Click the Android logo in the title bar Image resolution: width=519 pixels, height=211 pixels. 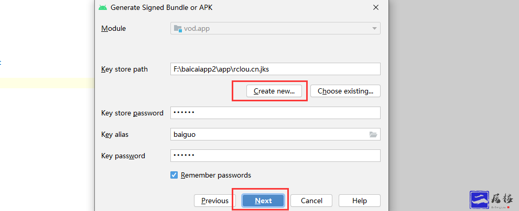[x=103, y=7]
